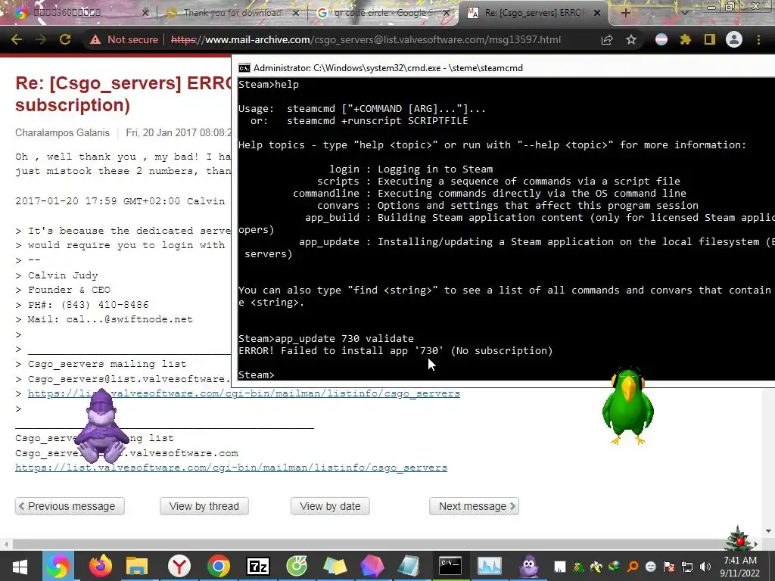Click the green parrot desktop character
This screenshot has height=581, width=775.
point(627,406)
